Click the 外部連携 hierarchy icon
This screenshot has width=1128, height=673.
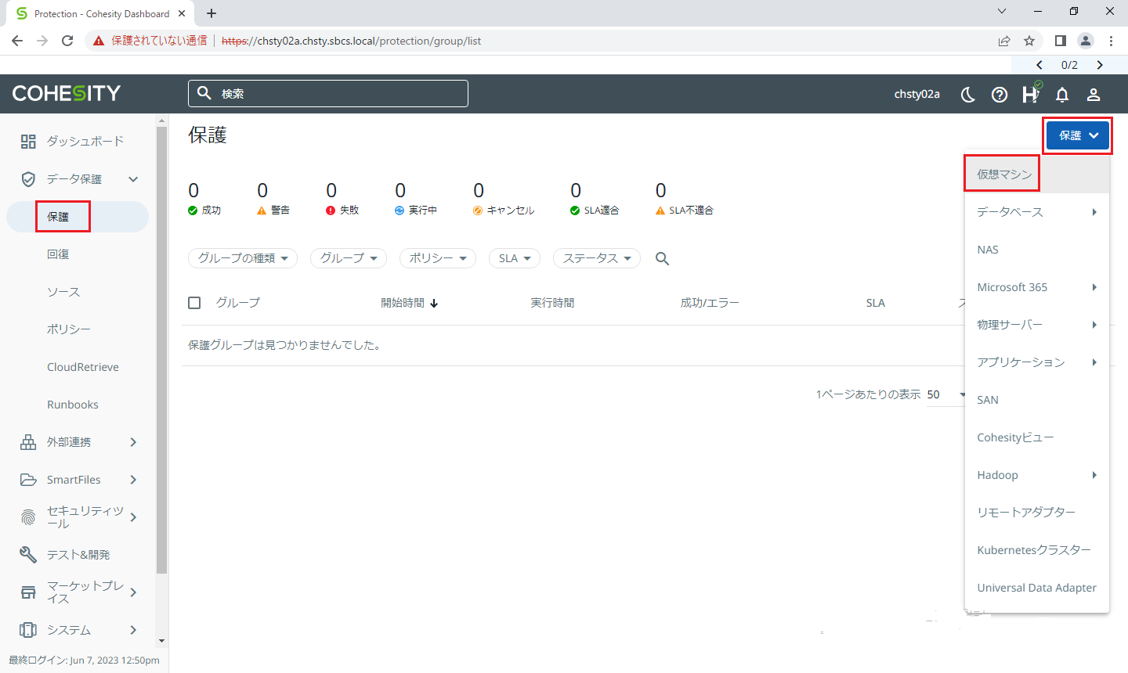coord(28,442)
